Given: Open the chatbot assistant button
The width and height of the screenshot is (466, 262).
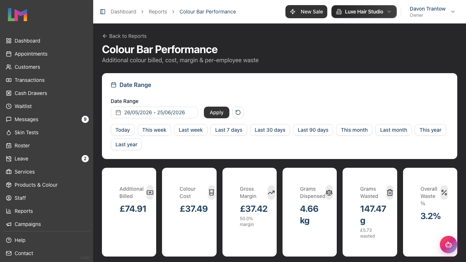Looking at the screenshot, I should point(449,245).
